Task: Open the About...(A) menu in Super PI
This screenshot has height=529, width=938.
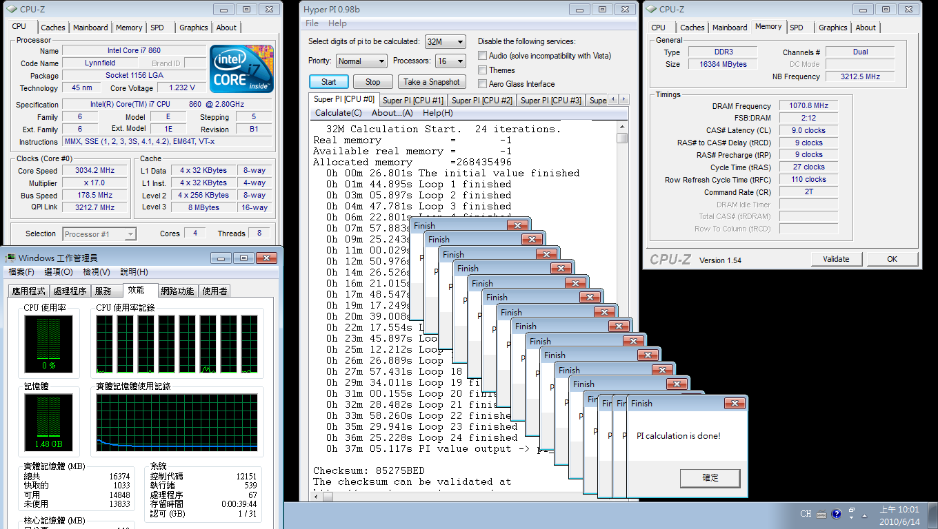Action: (392, 113)
